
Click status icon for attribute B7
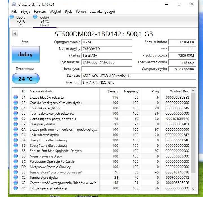point(16,145)
